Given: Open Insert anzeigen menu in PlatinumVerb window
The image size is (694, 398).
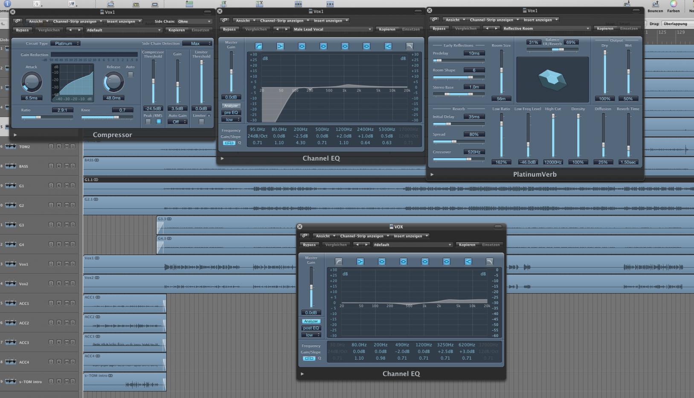Looking at the screenshot, I should click(x=540, y=20).
